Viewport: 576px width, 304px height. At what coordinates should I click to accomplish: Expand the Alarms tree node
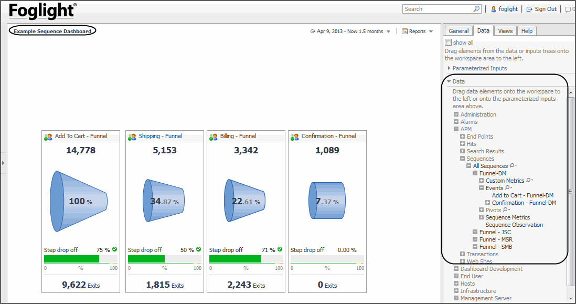click(x=456, y=122)
